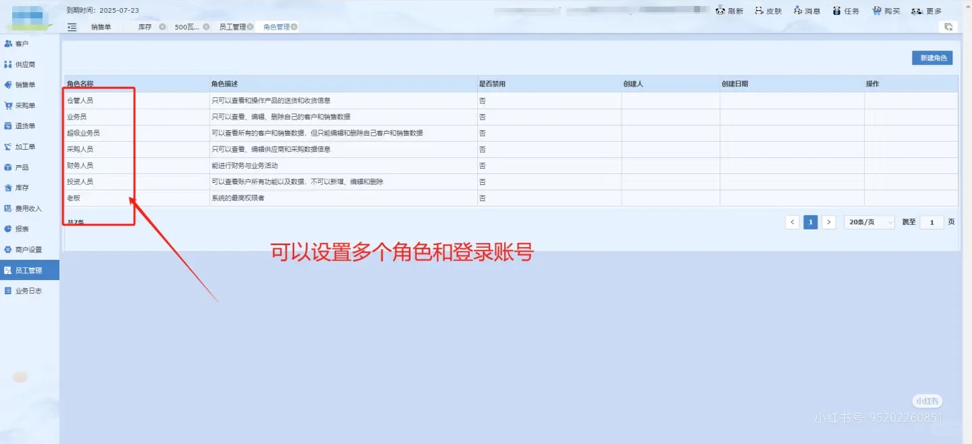Screen dimensions: 972x444
Task: Open the 客户 section in the sidebar
Action: point(24,43)
